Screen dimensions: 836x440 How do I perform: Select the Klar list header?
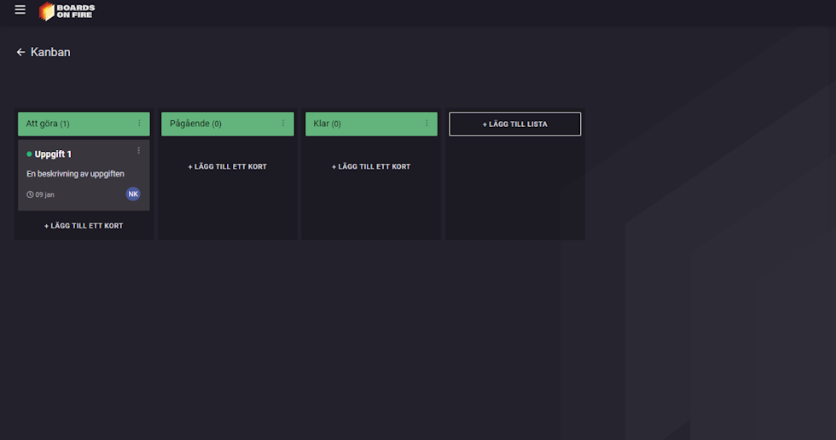tap(371, 124)
